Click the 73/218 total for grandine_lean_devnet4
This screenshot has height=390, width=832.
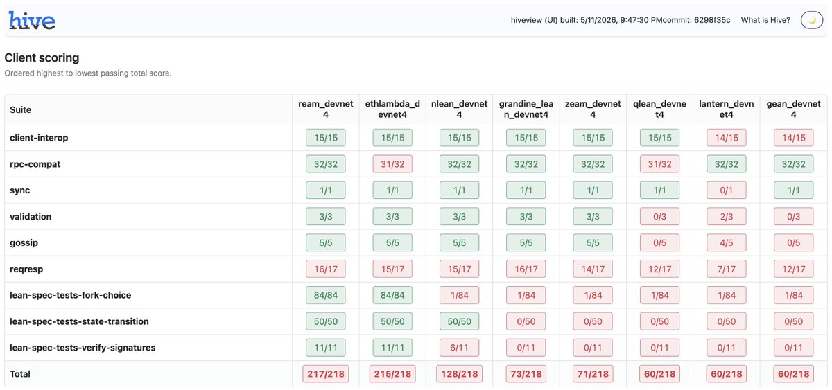[526, 374]
